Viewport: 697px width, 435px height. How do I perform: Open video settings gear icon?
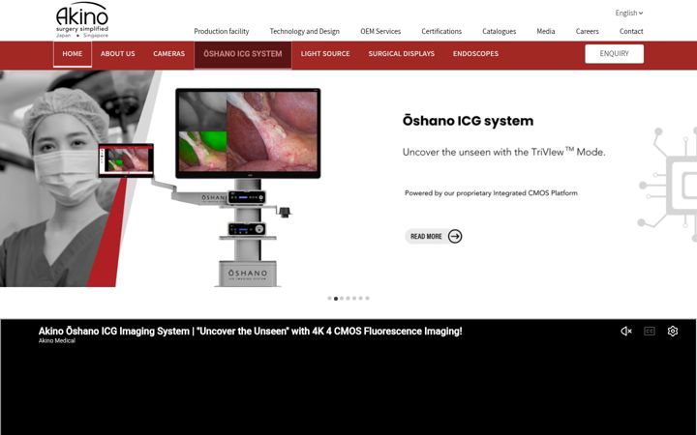point(673,332)
